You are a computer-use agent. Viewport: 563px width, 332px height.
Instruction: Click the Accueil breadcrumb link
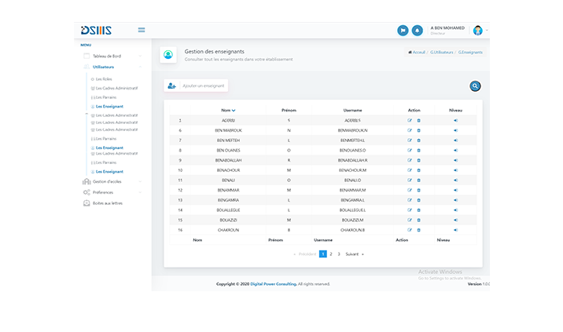click(x=418, y=52)
